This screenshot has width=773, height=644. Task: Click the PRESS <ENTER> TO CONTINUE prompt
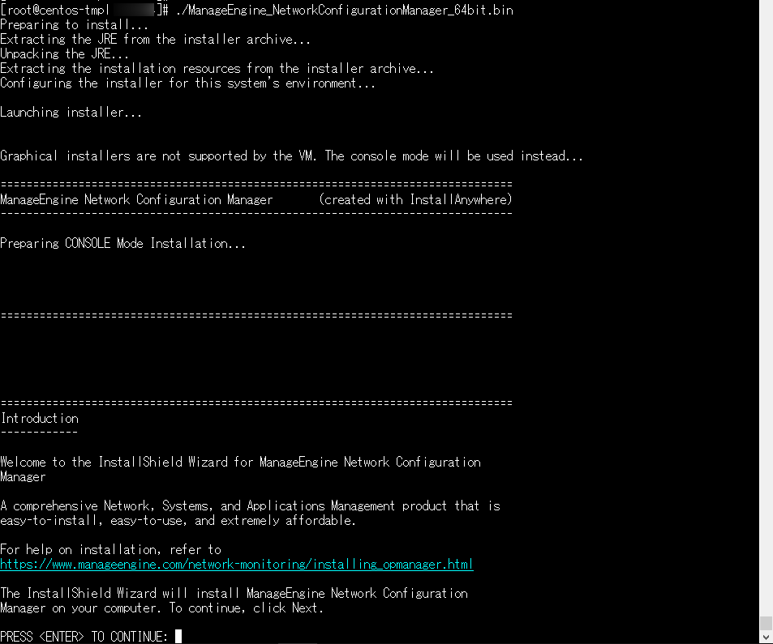[x=84, y=637]
